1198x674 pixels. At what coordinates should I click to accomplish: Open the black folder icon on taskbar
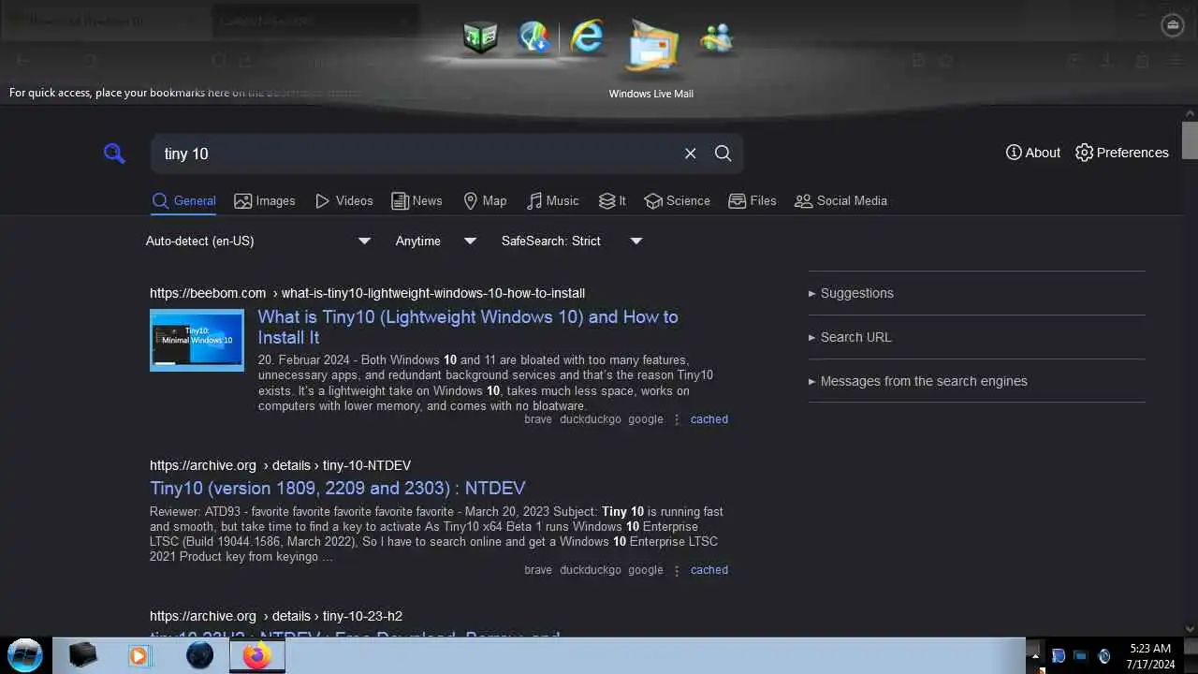82,655
